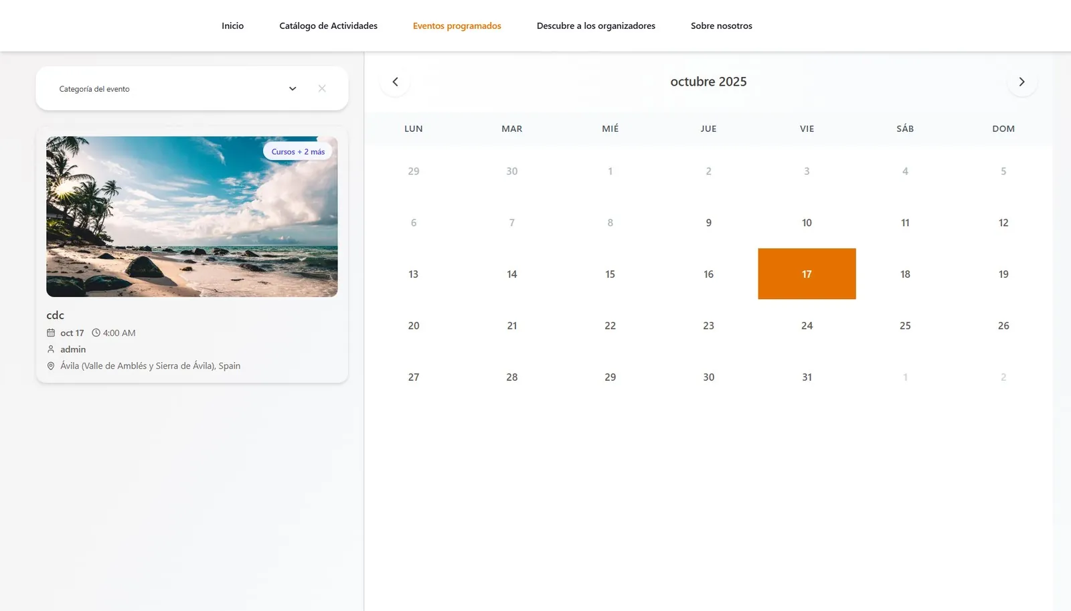Choose October 26 in calendar
Viewport: 1071px width, 611px height.
click(1003, 326)
